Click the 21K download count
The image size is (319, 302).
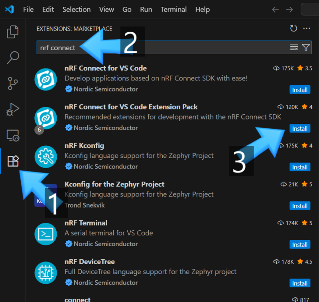click(289, 184)
